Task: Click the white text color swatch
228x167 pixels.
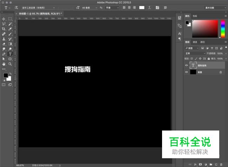Action: click(142, 7)
